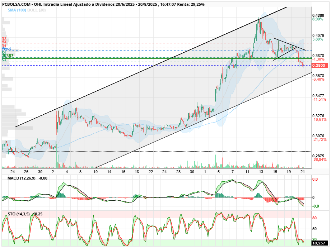Click the green 0,387 support line label

[x=8, y=56]
